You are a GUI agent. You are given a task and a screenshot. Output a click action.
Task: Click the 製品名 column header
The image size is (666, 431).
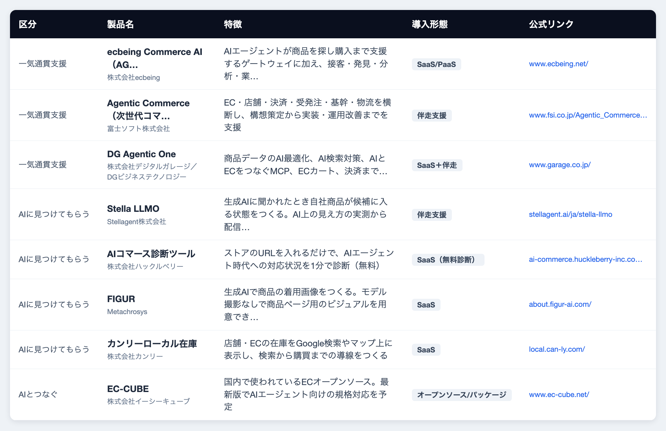click(121, 24)
